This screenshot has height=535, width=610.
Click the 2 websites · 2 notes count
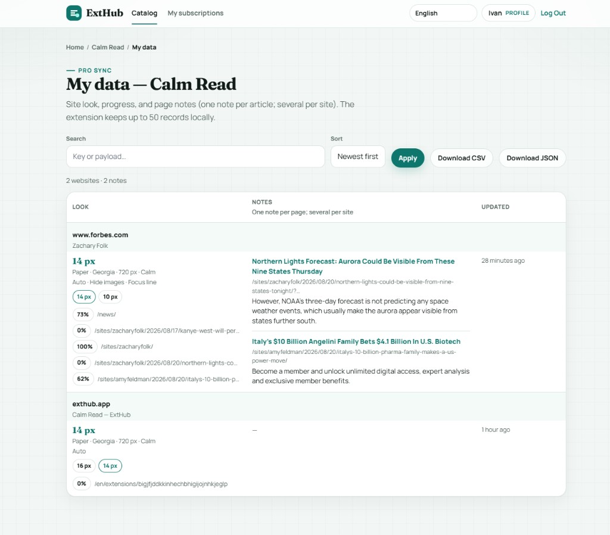(96, 181)
